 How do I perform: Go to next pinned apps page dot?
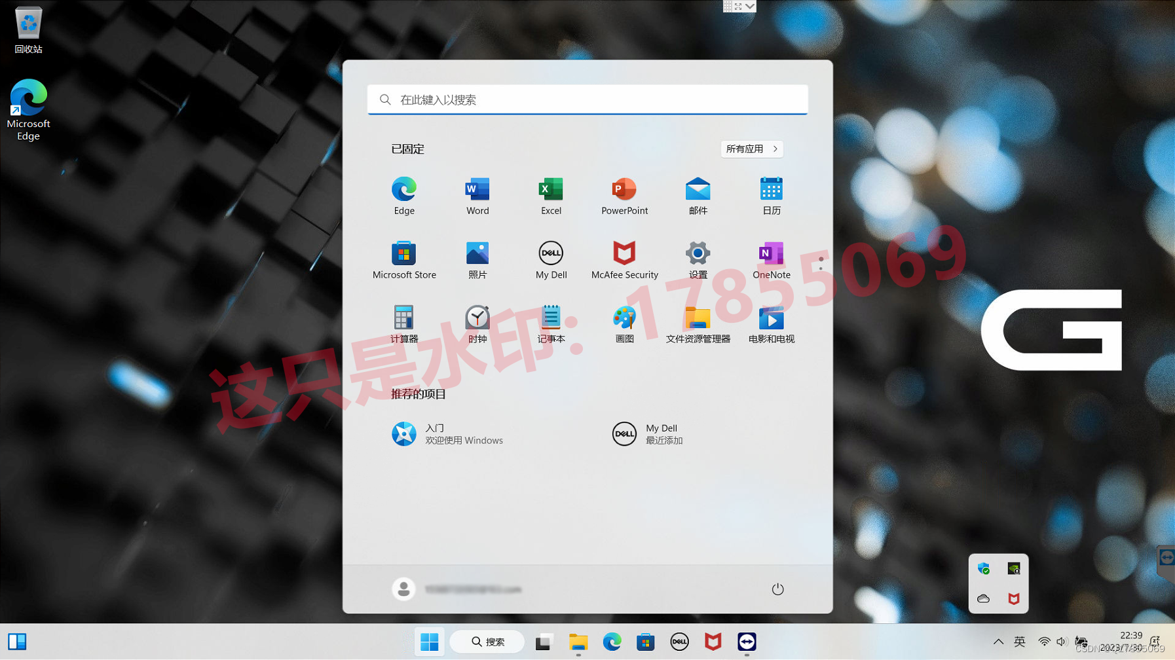coord(821,268)
